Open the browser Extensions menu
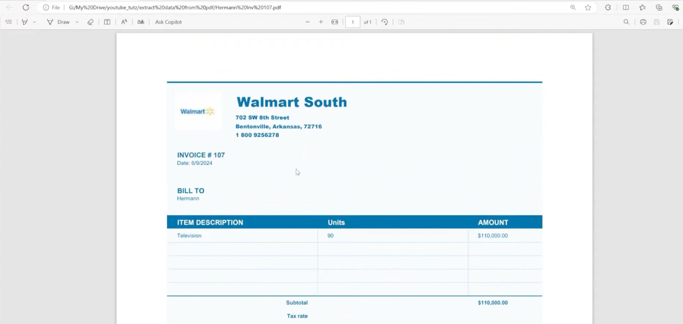The width and height of the screenshot is (683, 324). [608, 7]
